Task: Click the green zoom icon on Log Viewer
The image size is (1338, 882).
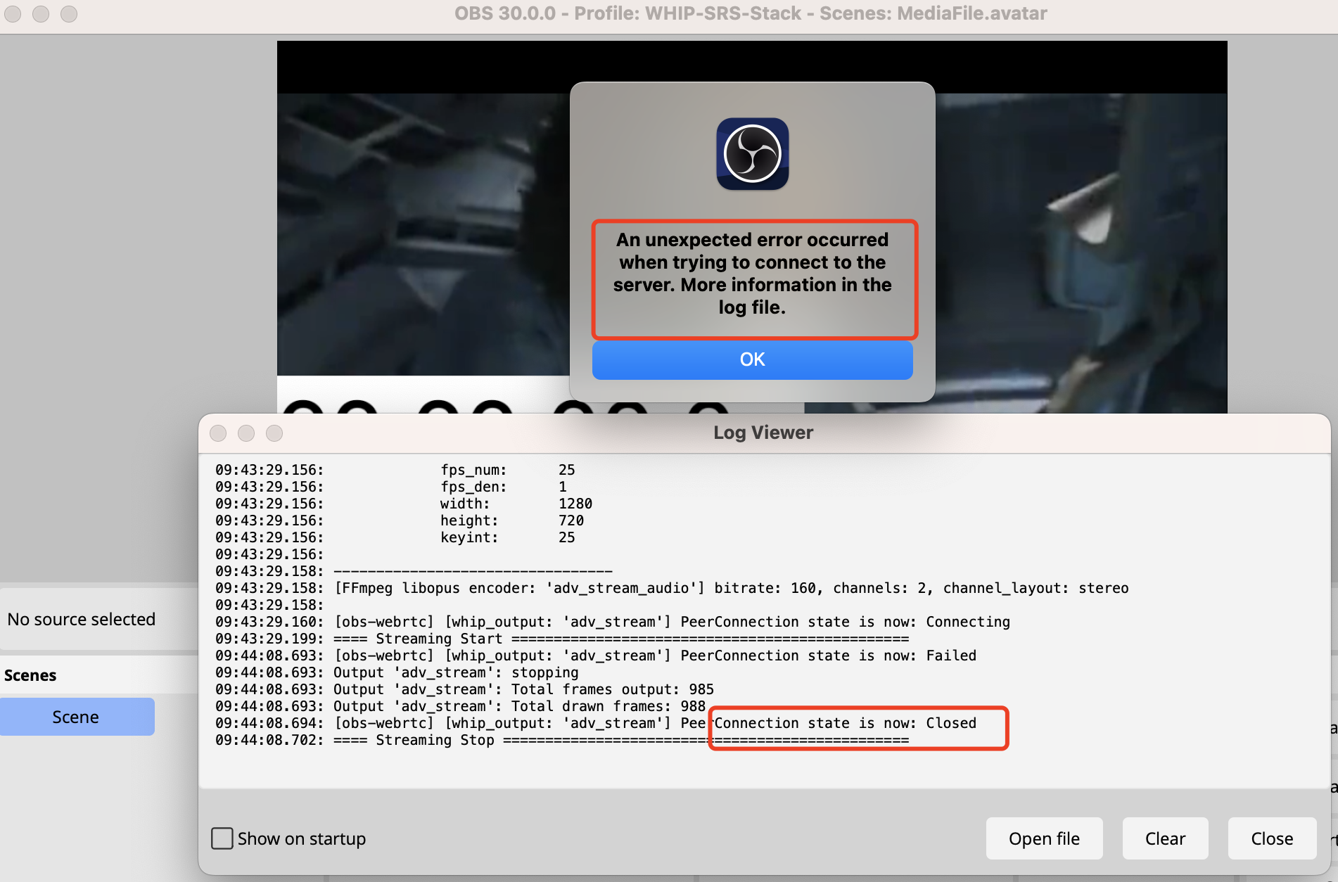Action: point(274,433)
